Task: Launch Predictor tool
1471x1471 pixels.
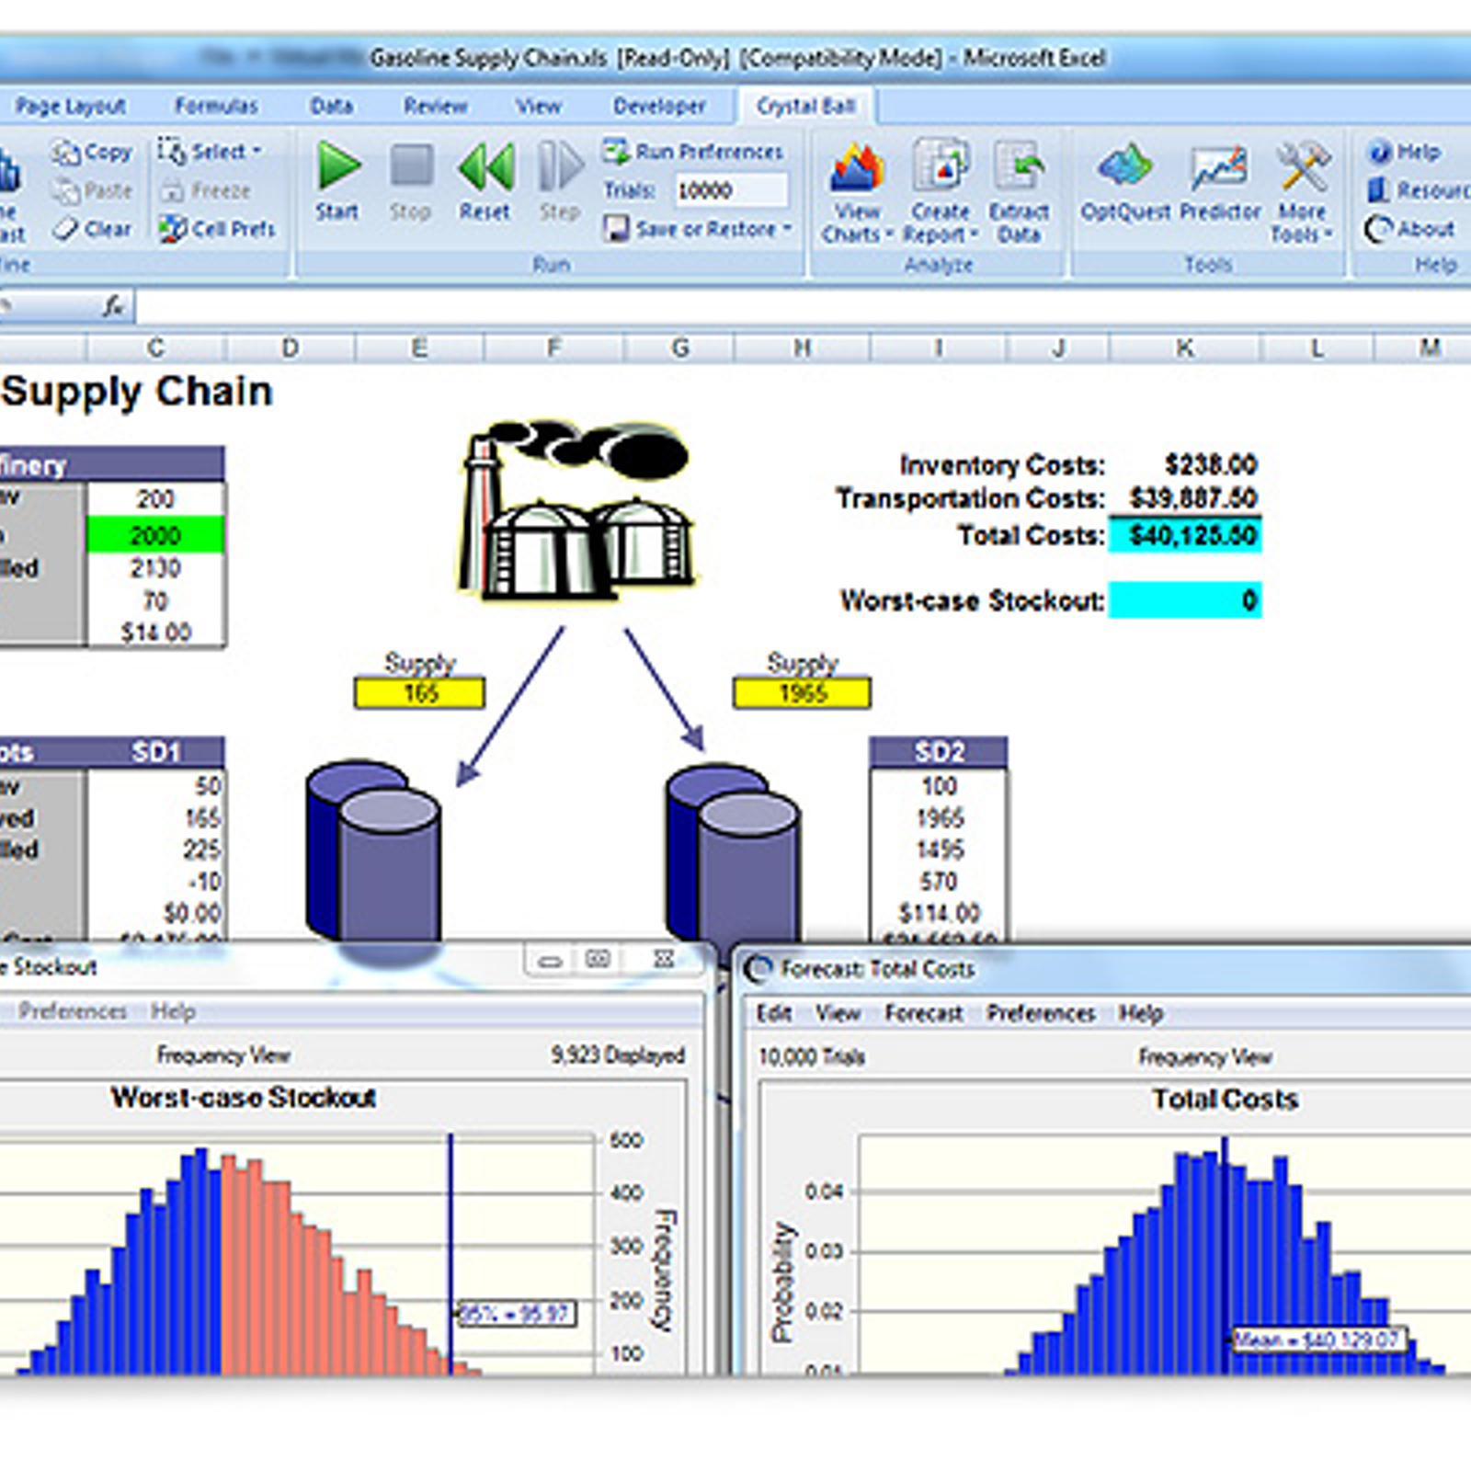Action: [x=1220, y=182]
